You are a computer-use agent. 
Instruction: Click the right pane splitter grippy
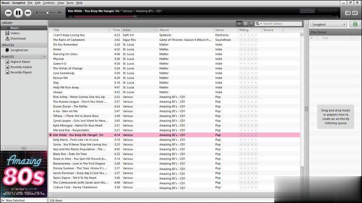[x=306, y=109]
